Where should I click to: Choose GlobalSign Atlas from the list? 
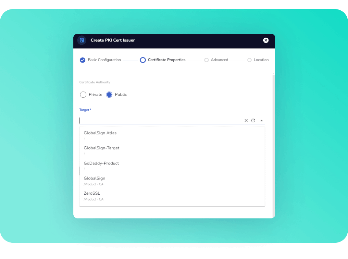pos(100,133)
